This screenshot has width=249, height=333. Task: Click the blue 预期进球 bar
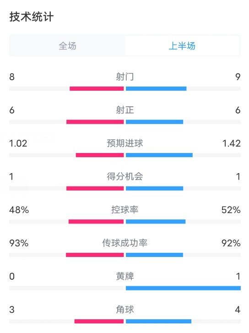coord(159,155)
